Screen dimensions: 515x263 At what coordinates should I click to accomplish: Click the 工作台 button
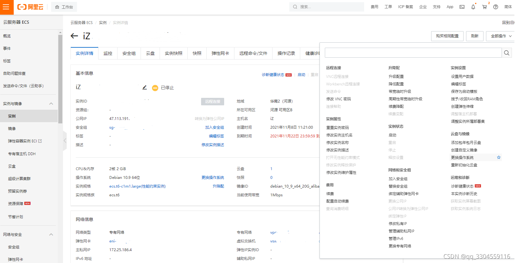(64, 7)
